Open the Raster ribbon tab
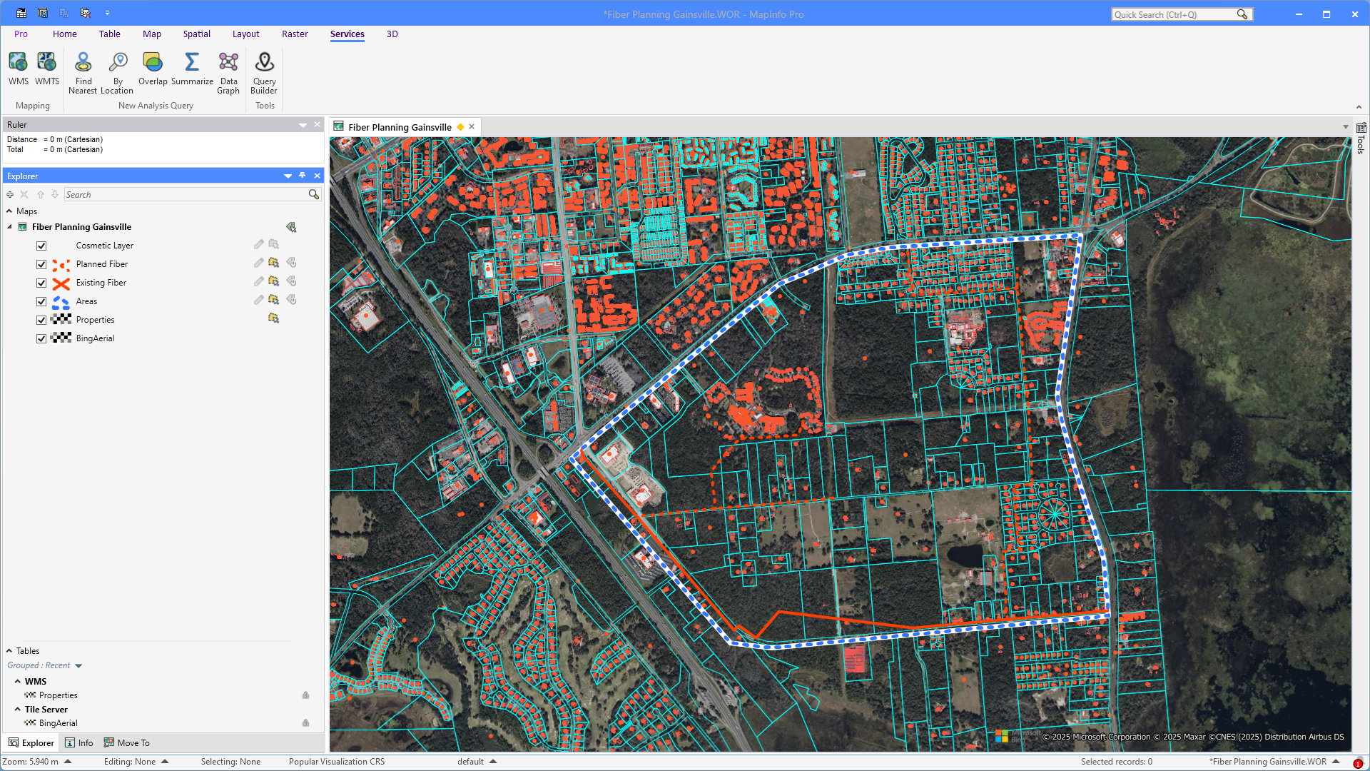Screen dimensions: 1370x771 (295, 34)
